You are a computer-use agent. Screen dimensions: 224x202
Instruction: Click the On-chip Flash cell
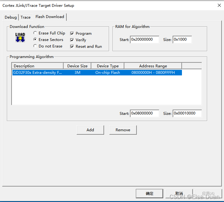tap(108, 73)
